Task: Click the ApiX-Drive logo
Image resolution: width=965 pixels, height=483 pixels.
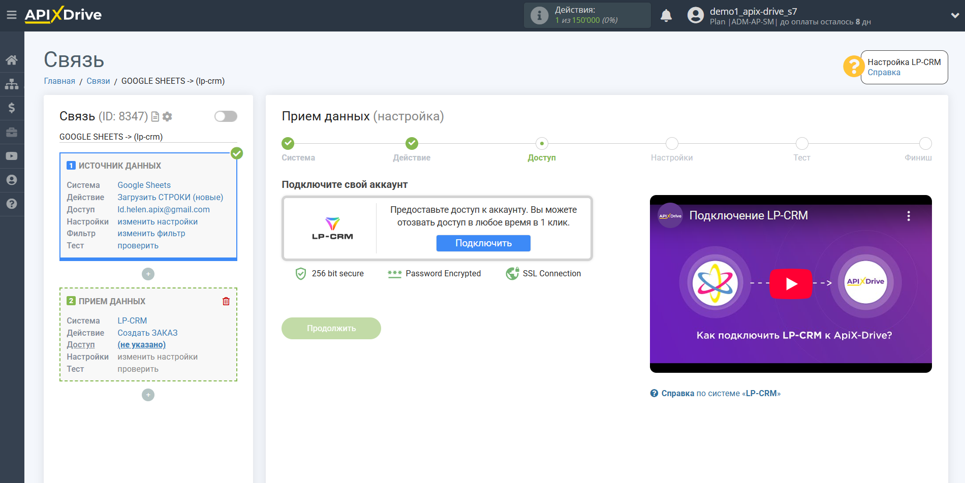Action: tap(63, 15)
